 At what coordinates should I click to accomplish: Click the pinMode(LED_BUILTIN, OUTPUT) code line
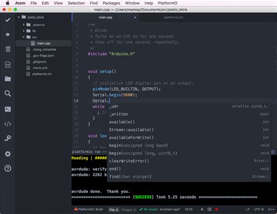coord(126,89)
